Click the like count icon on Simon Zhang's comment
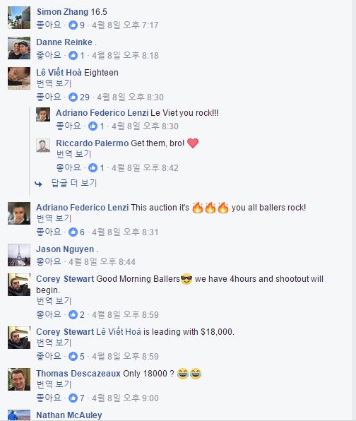Viewport: 356px width, 421px height. tap(73, 25)
